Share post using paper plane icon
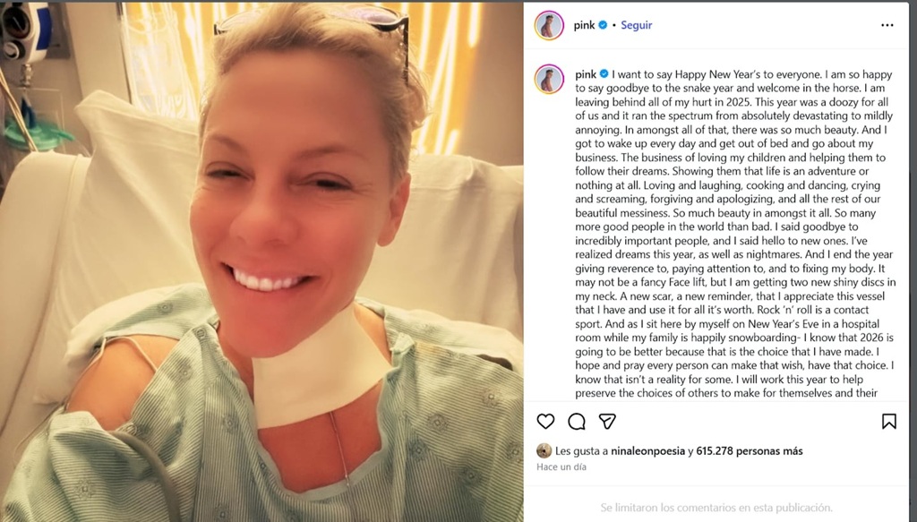This screenshot has width=917, height=522. (x=608, y=421)
